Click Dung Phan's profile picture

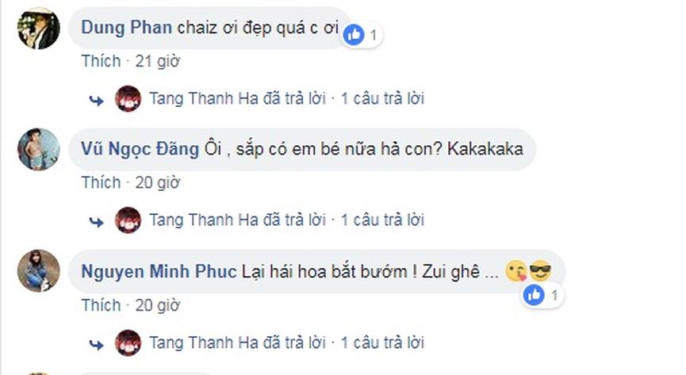click(x=39, y=29)
